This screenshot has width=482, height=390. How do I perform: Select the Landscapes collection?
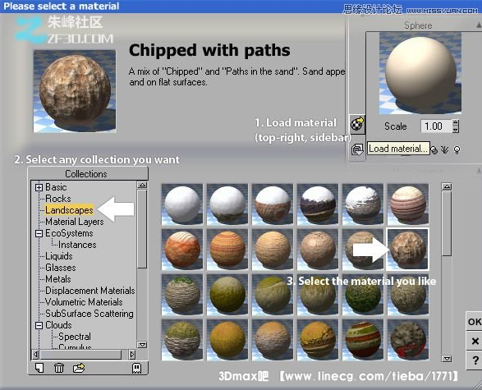point(69,210)
